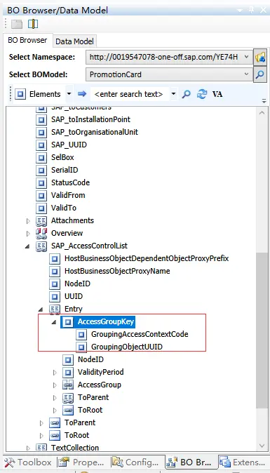Select the highlighted AccessGroupKey item

(x=106, y=322)
